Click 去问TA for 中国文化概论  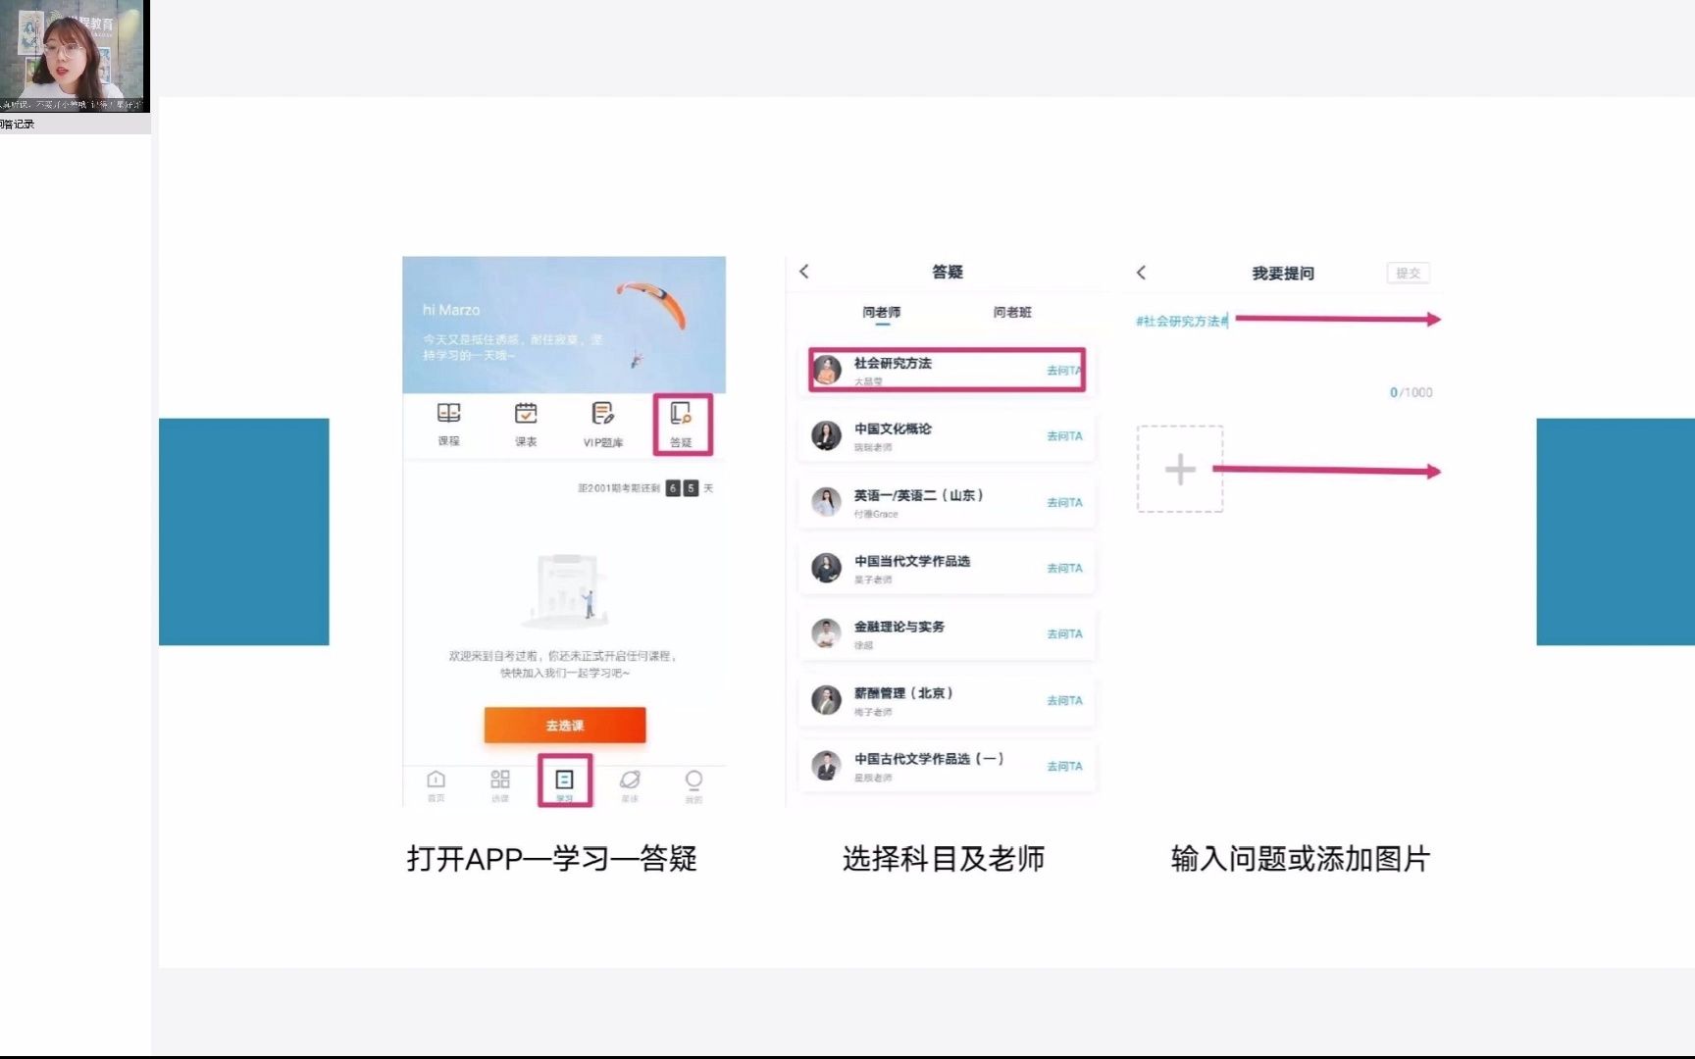1064,436
